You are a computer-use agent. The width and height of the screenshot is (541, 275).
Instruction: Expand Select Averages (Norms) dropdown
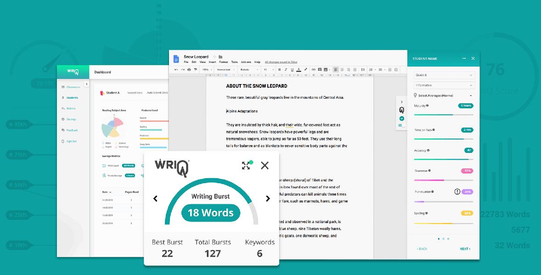[444, 95]
